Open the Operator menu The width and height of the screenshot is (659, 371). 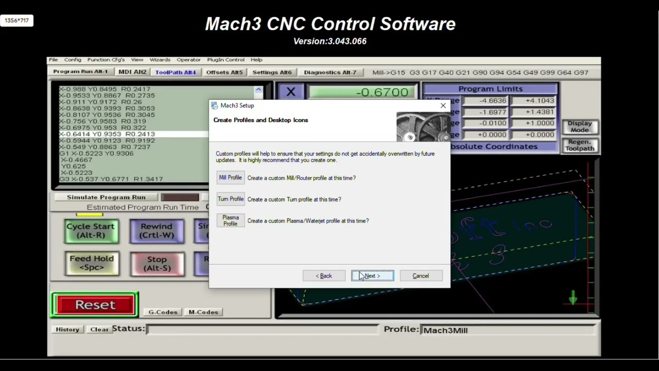pos(188,60)
